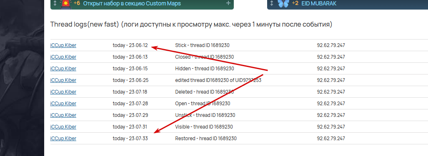This screenshot has width=428, height=156.
Task: Open iCCup.Kiber profile in the Visible row
Action: pos(63,127)
